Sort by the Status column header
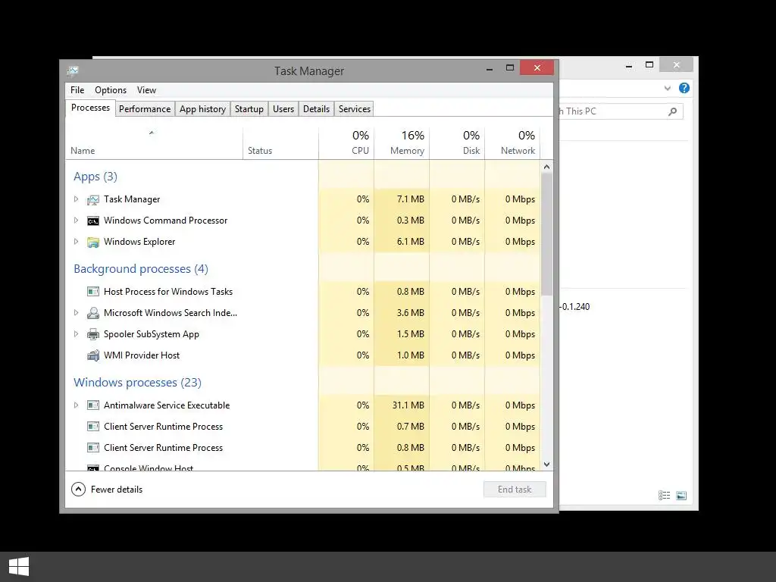The width and height of the screenshot is (776, 582). (x=280, y=143)
